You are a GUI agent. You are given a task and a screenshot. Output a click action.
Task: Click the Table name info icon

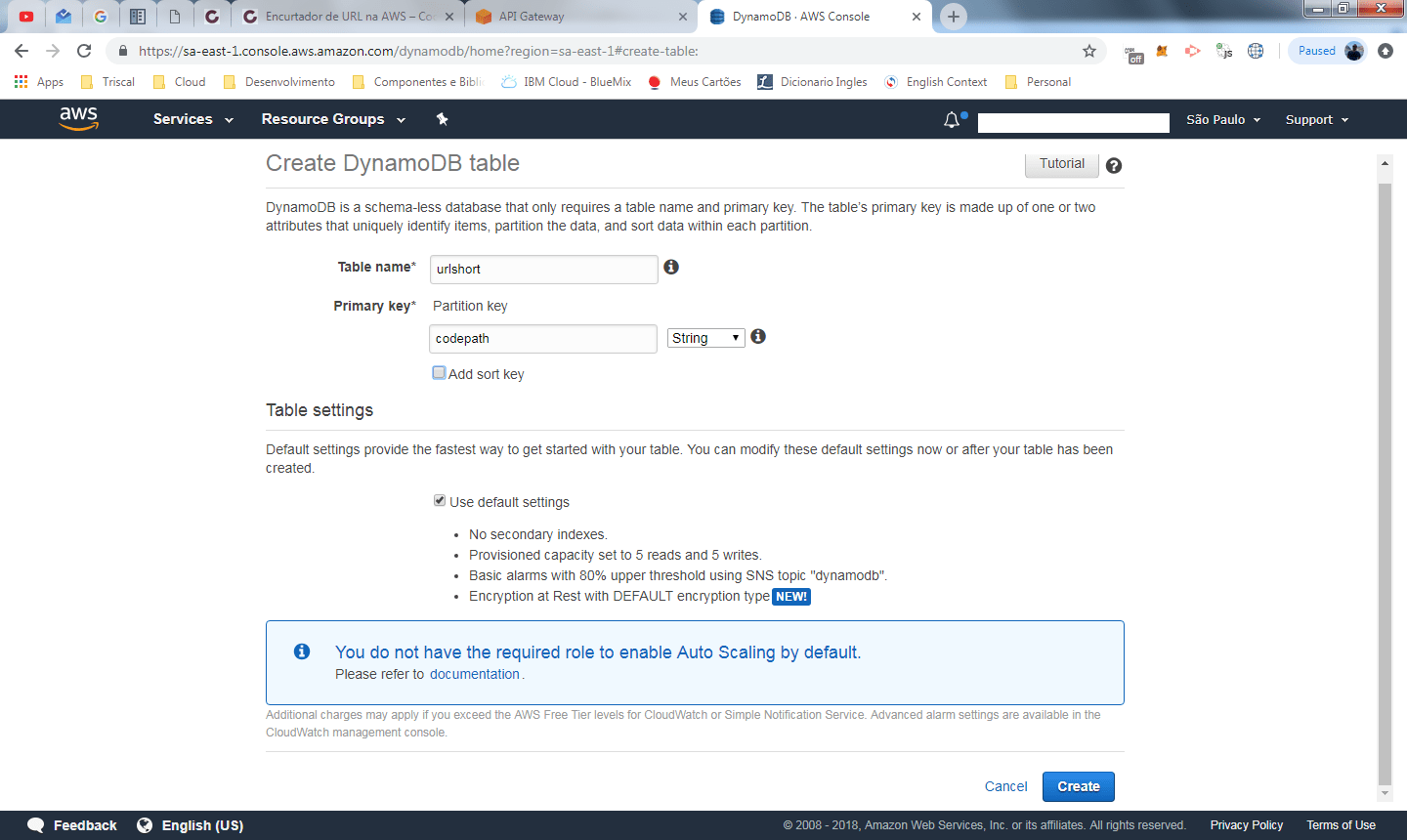pyautogui.click(x=671, y=267)
